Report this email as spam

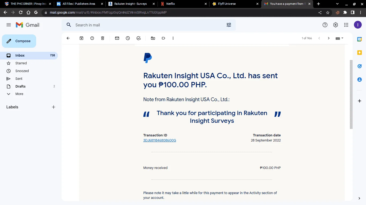pyautogui.click(x=92, y=38)
